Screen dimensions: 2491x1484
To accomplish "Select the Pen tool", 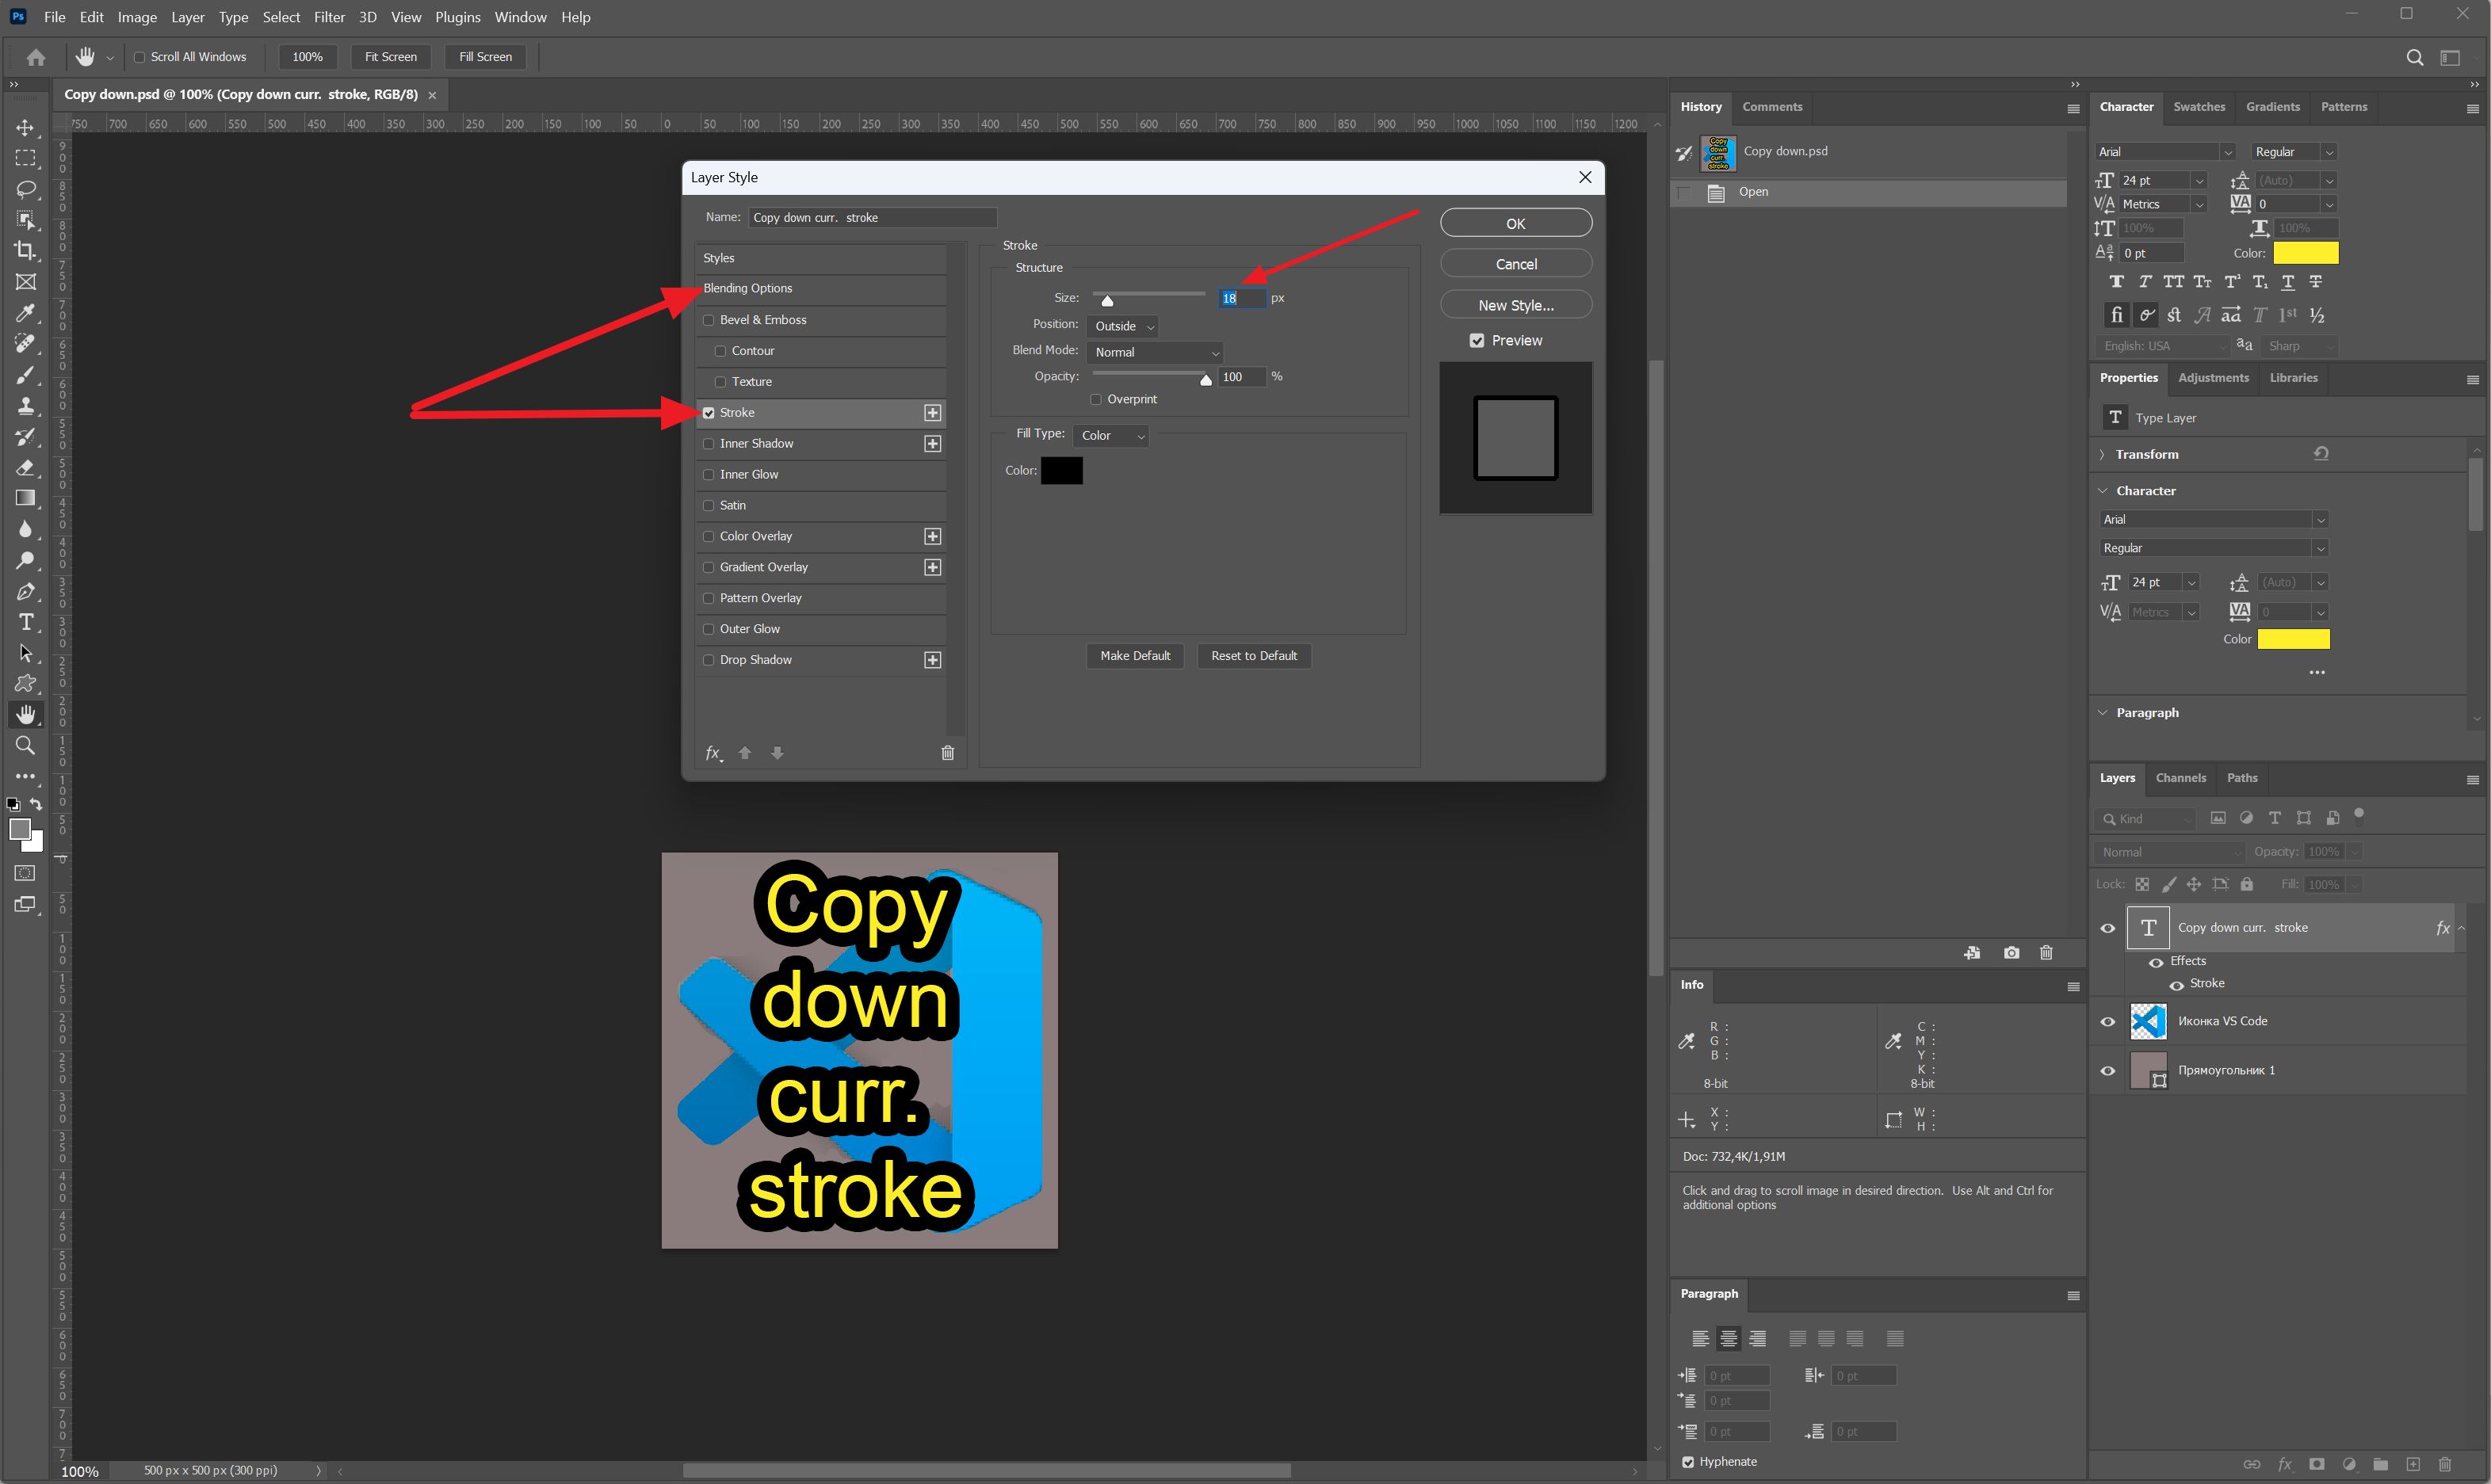I will coord(25,591).
